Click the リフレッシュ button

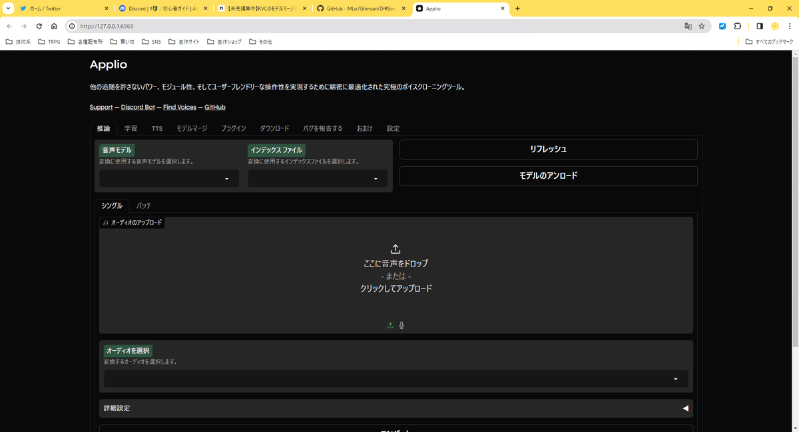548,150
